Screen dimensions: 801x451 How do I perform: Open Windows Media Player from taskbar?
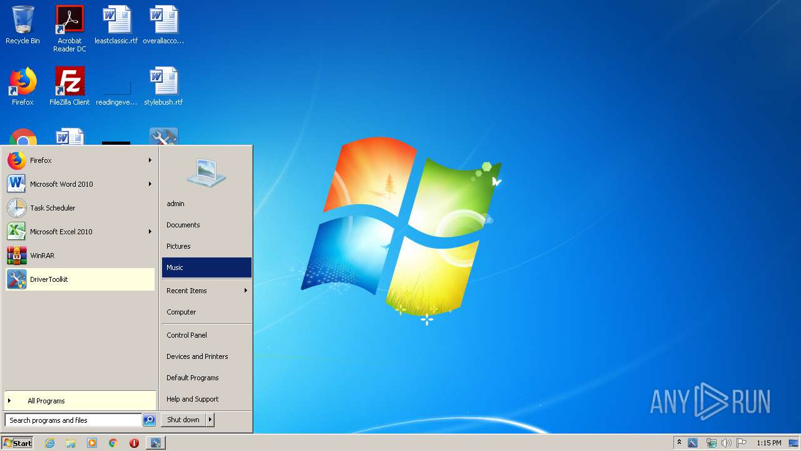(x=92, y=443)
